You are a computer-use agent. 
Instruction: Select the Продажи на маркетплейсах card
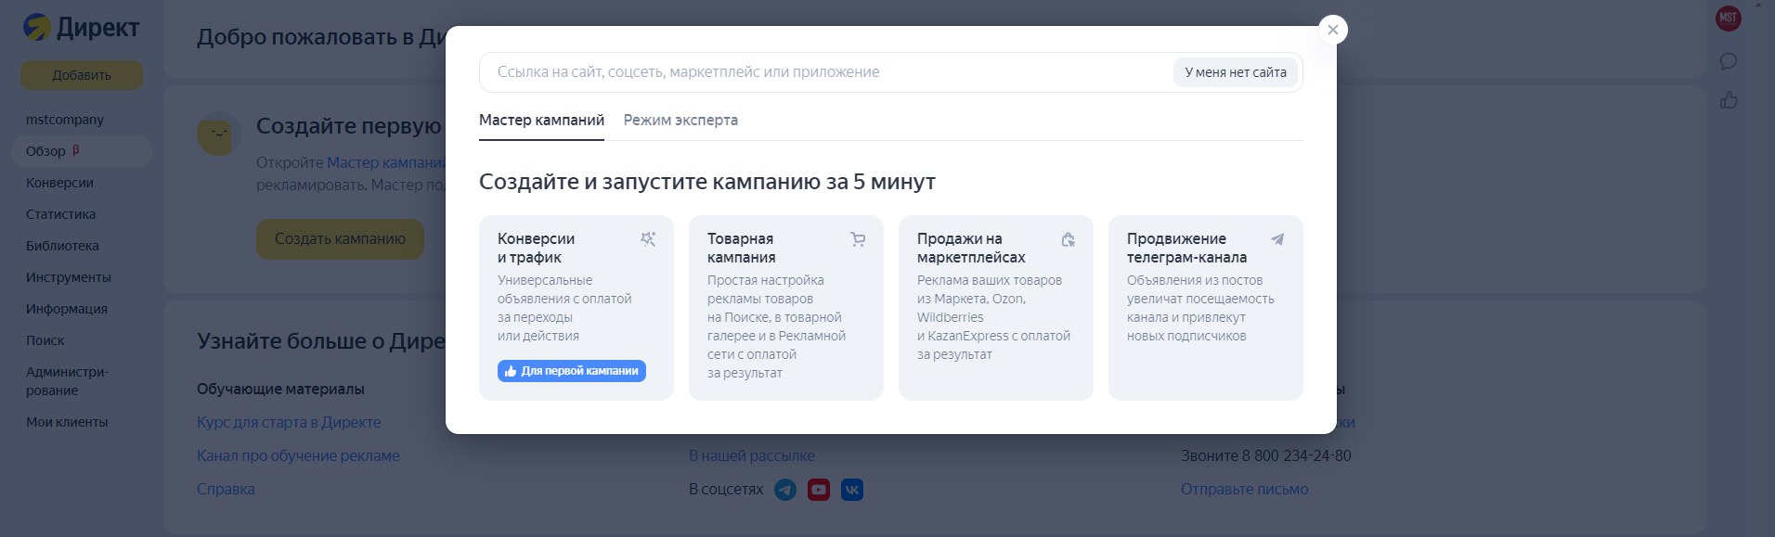click(996, 308)
